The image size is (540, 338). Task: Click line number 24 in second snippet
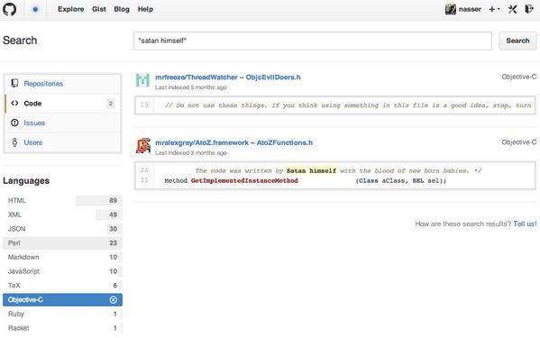click(144, 170)
